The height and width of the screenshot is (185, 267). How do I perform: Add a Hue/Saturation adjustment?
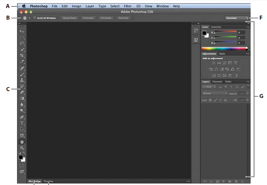coord(210,69)
